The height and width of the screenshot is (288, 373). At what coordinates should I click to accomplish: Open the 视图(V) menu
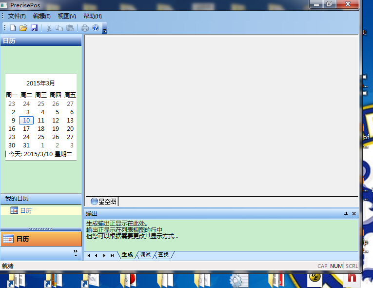67,16
